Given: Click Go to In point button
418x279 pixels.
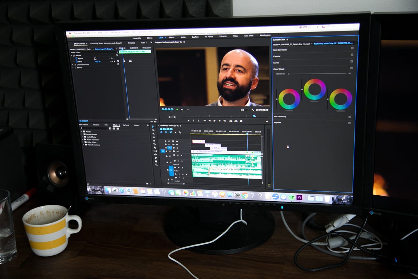Looking at the screenshot, I should click(x=205, y=121).
